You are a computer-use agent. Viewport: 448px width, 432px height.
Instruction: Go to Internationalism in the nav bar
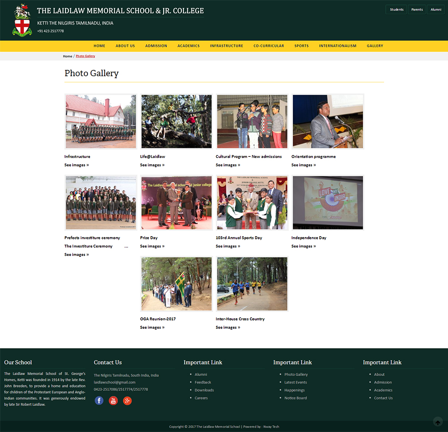[x=338, y=46]
